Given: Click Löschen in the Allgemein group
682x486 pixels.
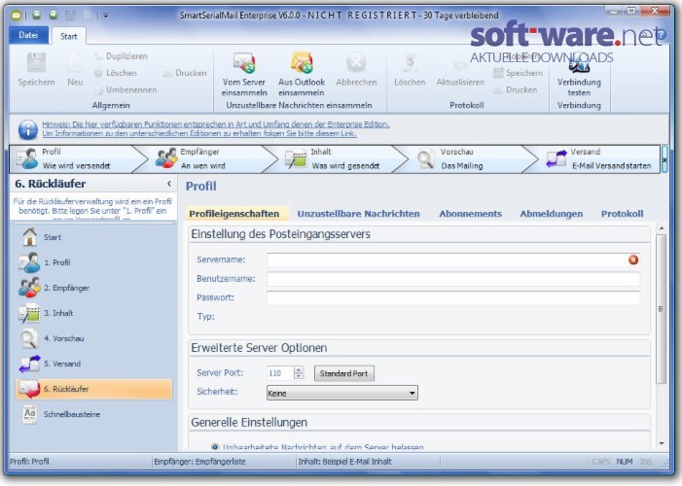Looking at the screenshot, I should 116,73.
